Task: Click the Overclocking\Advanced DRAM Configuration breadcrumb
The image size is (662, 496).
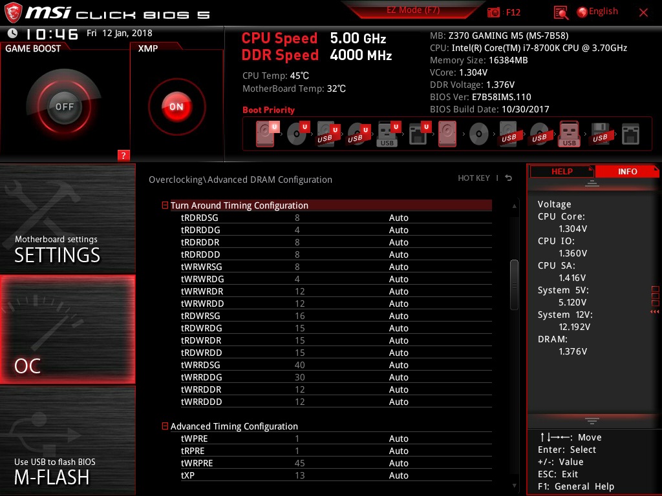Action: 240,180
